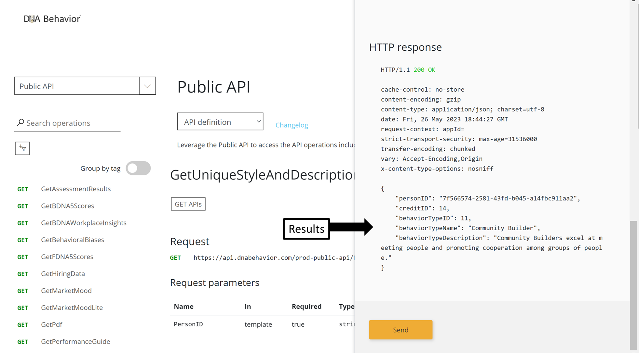This screenshot has width=639, height=353.
Task: Open the GetPdf operation
Action: tap(51, 324)
